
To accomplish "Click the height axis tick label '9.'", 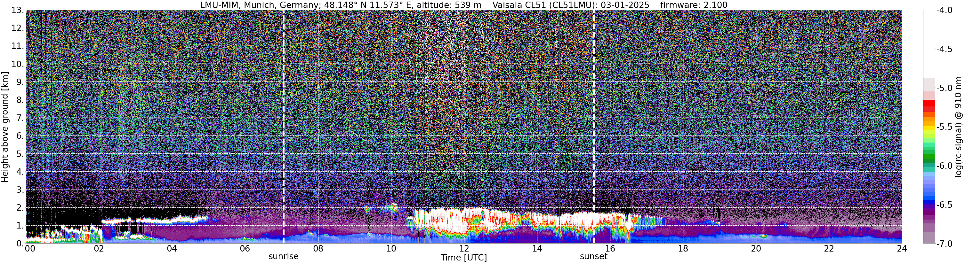I will (x=20, y=82).
